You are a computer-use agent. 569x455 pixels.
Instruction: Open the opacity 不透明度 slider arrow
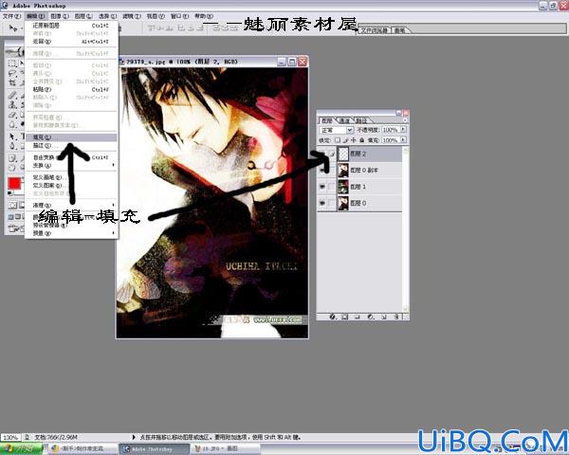[403, 129]
